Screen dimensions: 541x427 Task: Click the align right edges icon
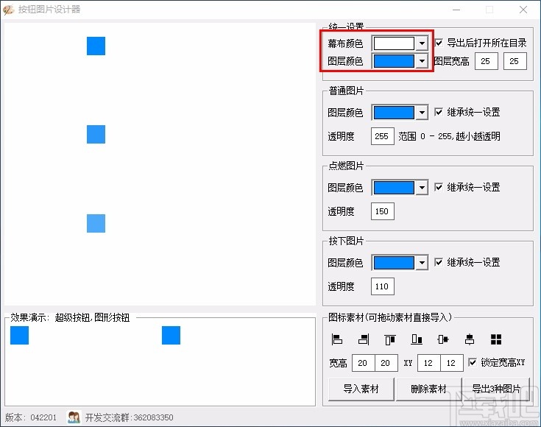[x=364, y=339]
